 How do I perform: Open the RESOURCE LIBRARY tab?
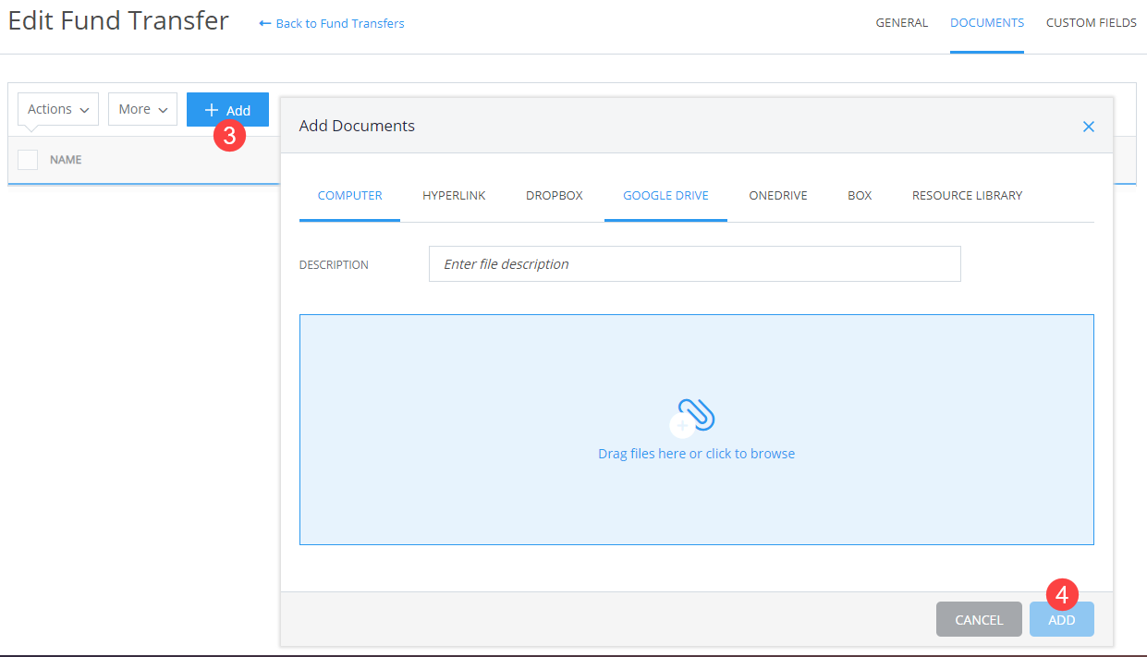(967, 196)
